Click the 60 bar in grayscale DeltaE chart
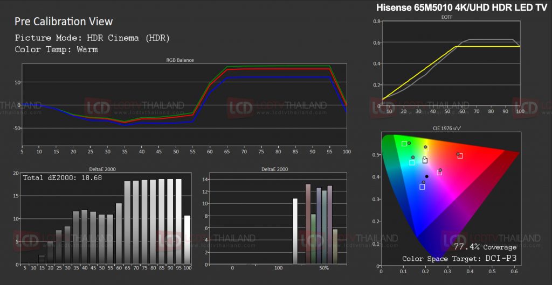 tap(119, 234)
